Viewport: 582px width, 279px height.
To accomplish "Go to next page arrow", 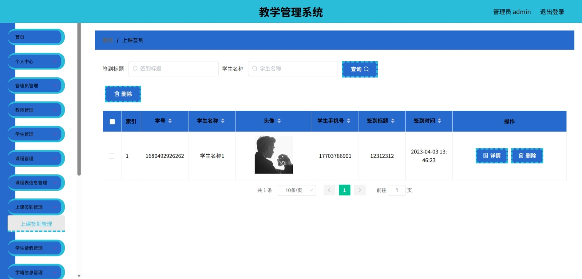I will click(x=360, y=190).
